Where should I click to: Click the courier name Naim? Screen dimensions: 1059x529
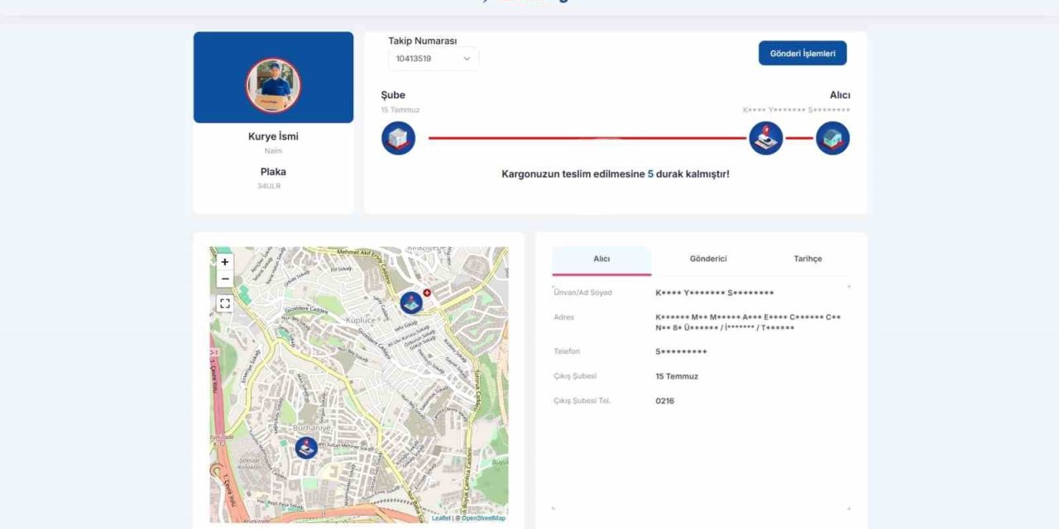click(x=273, y=150)
